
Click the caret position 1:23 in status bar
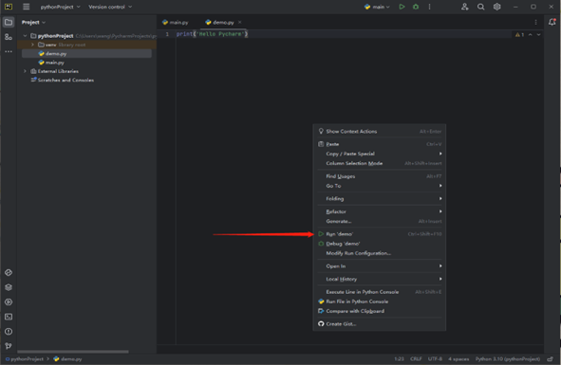pyautogui.click(x=399, y=359)
